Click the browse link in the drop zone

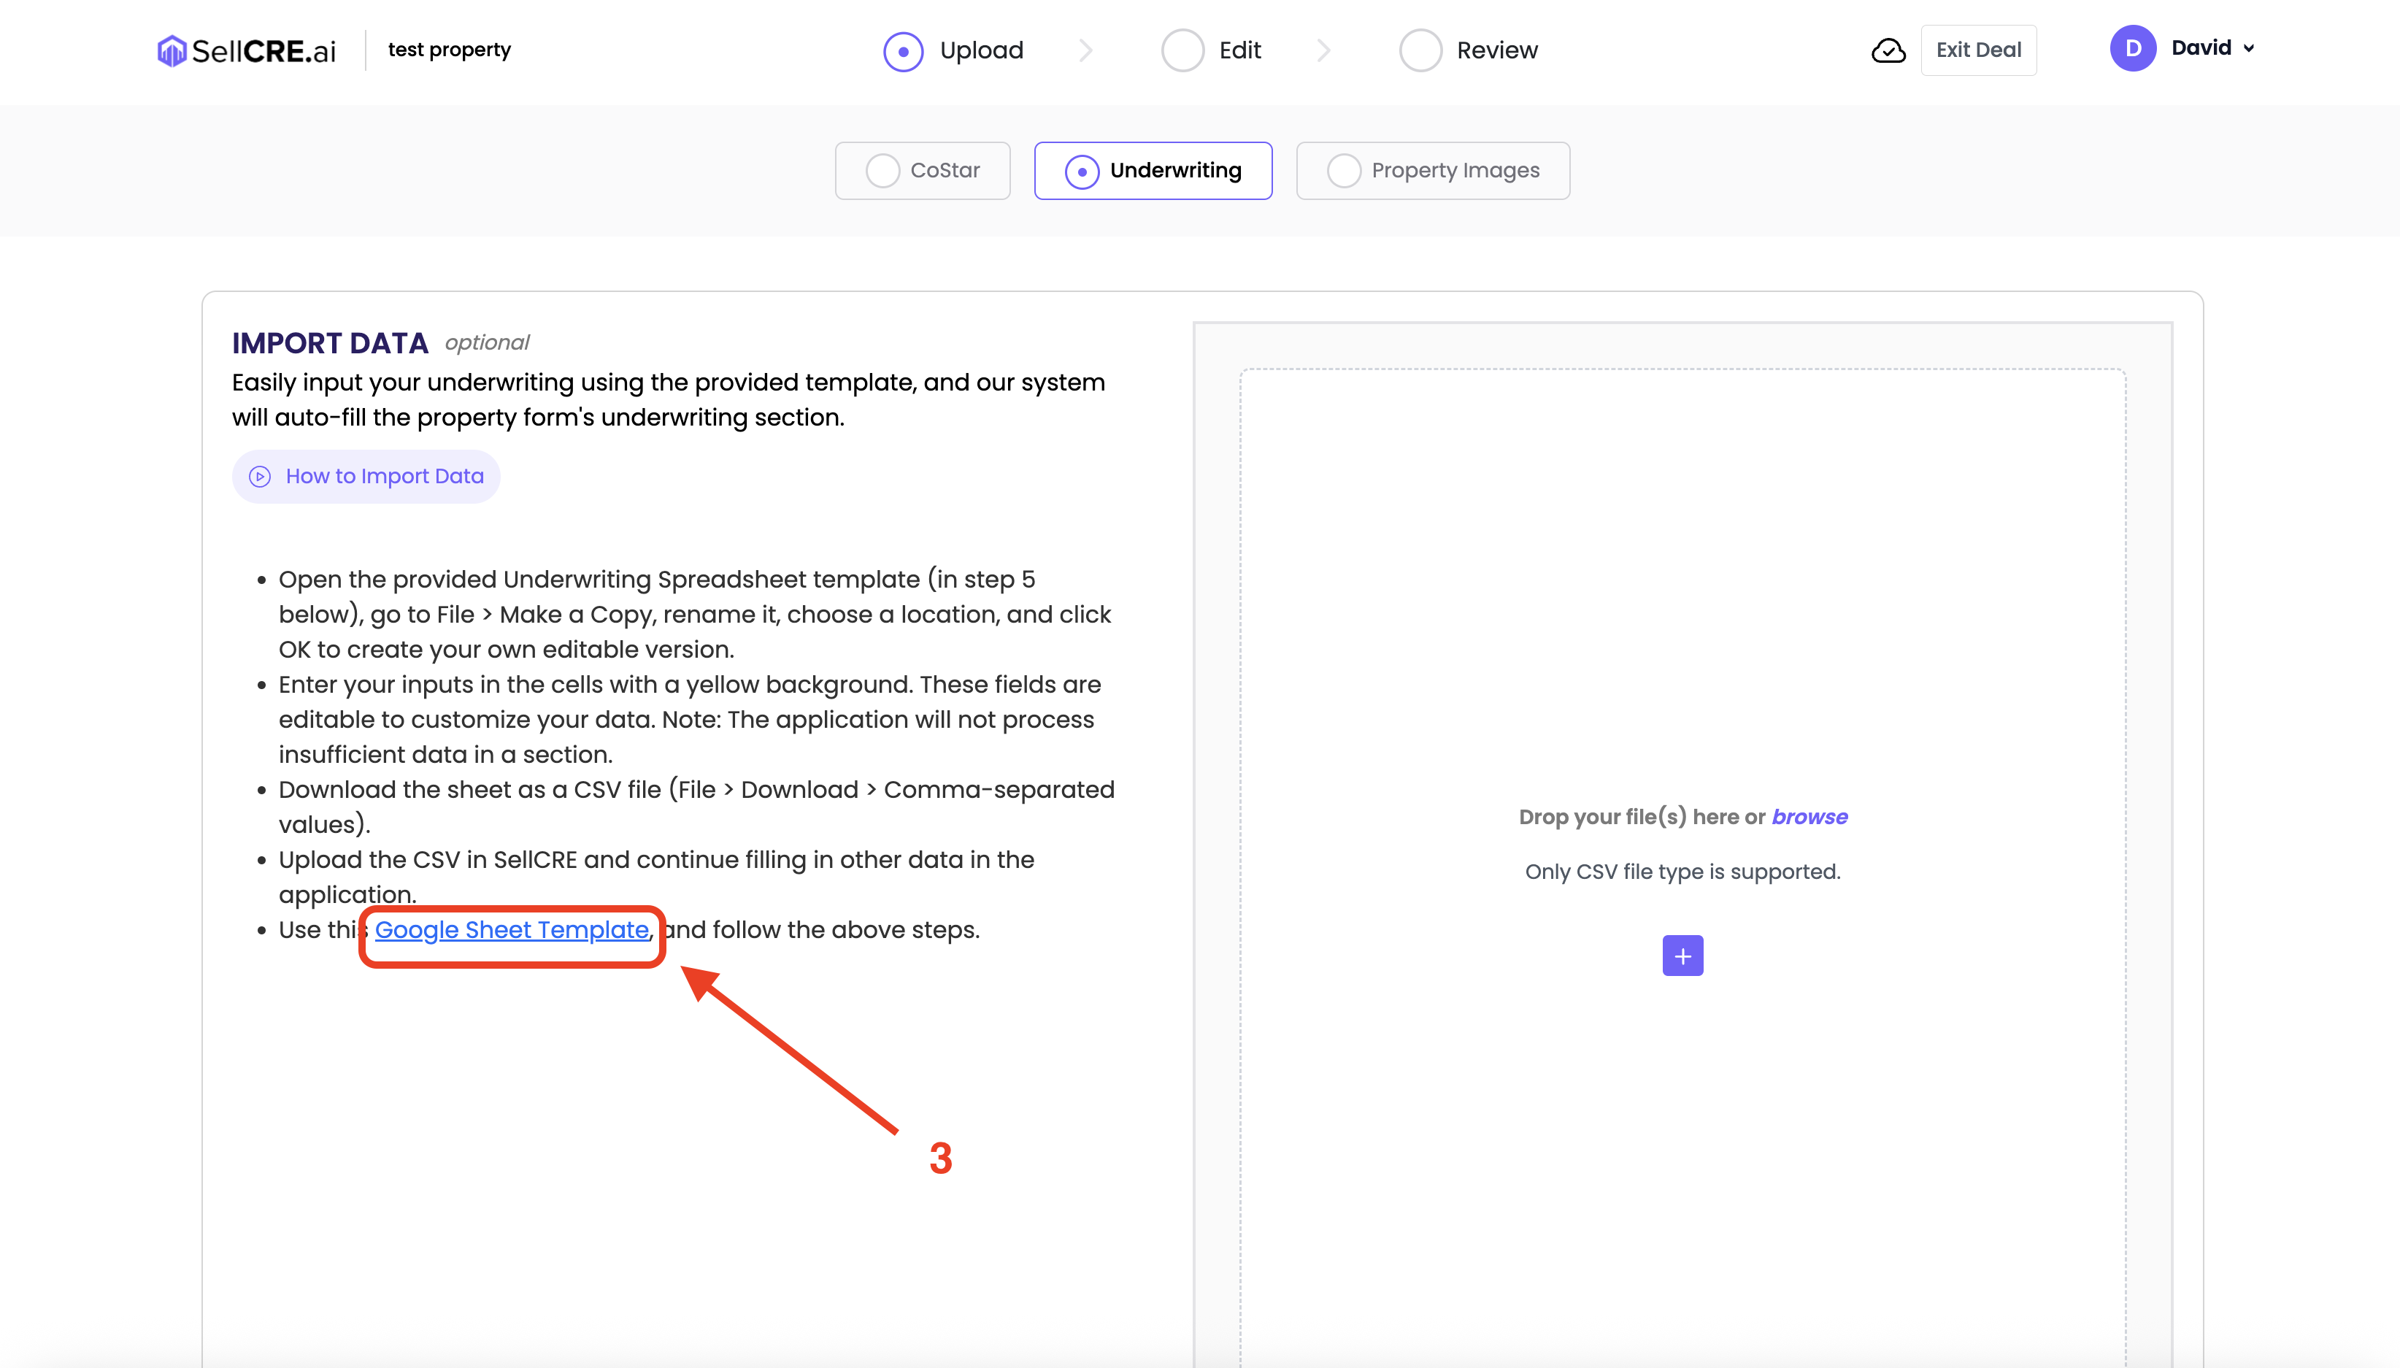coord(1809,816)
